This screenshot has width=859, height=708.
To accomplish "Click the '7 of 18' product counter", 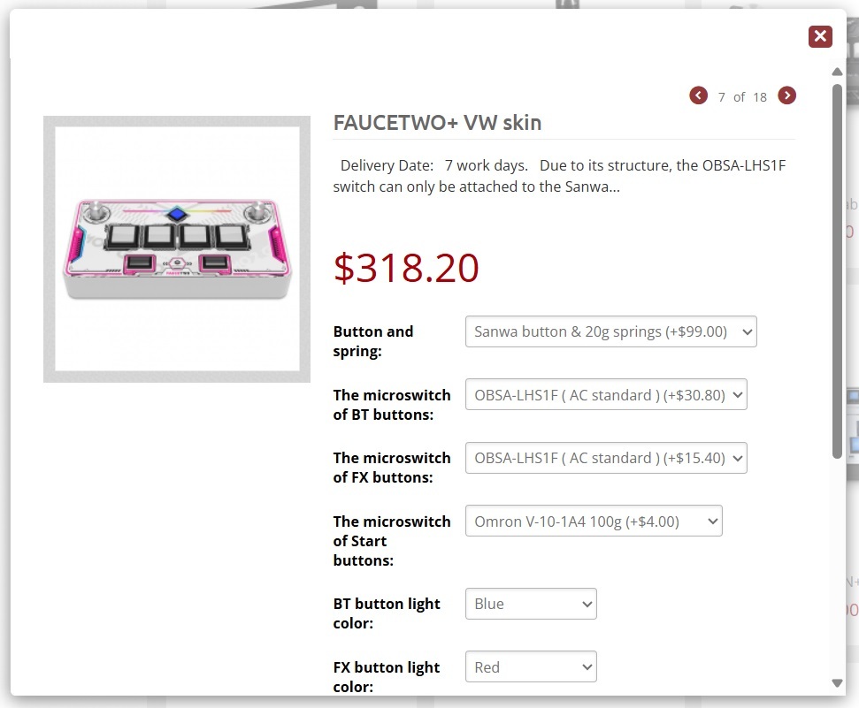I will (x=743, y=97).
